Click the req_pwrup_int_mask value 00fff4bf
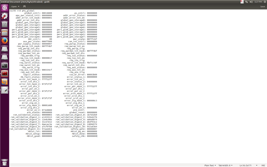This screenshot has width=267, height=167. (47, 46)
